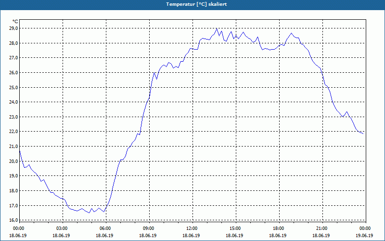Image resolution: width=385 pixels, height=241 pixels.
Task: Select the 16,0 y-axis label
Action: pos(14,220)
